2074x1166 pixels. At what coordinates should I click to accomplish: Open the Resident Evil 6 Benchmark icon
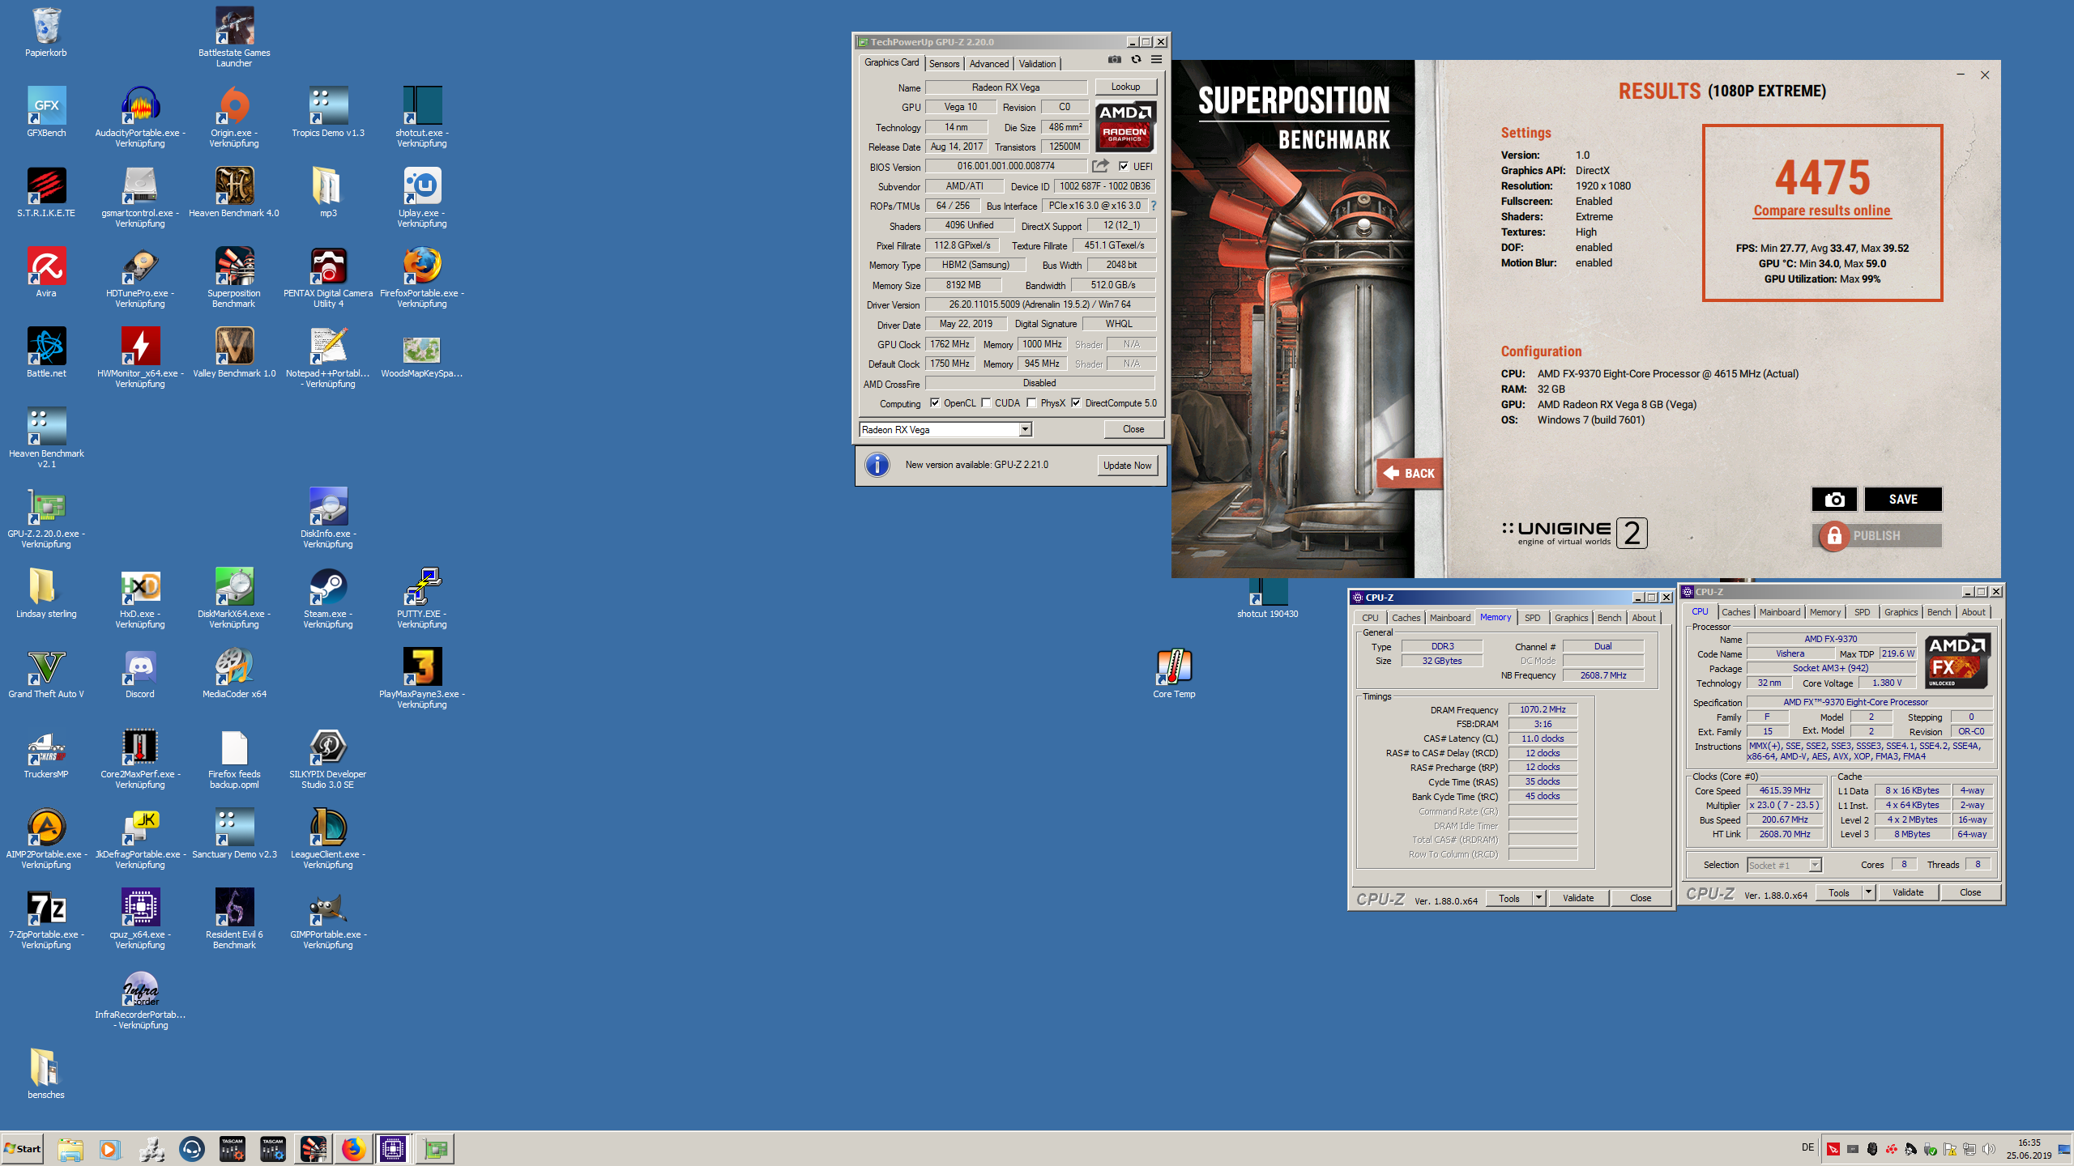pyautogui.click(x=234, y=919)
